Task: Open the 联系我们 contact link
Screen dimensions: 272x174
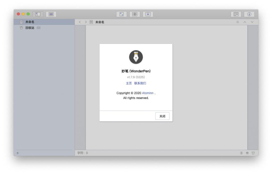Action: 140,83
